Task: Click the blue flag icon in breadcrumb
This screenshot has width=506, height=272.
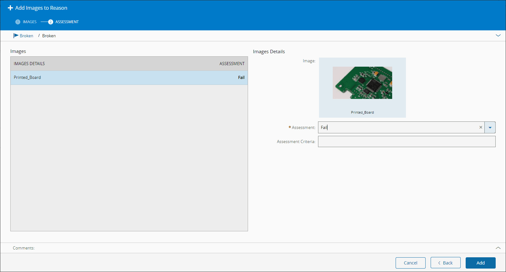Action: tap(16, 36)
